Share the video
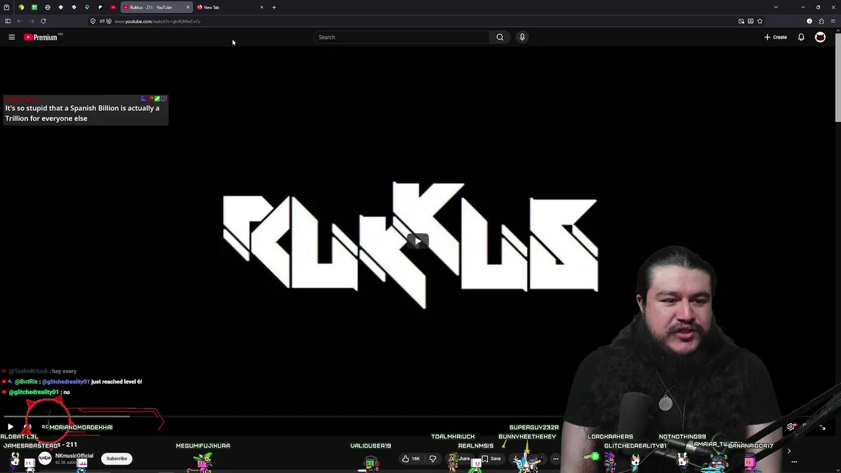Image resolution: width=841 pixels, height=473 pixels. click(462, 459)
